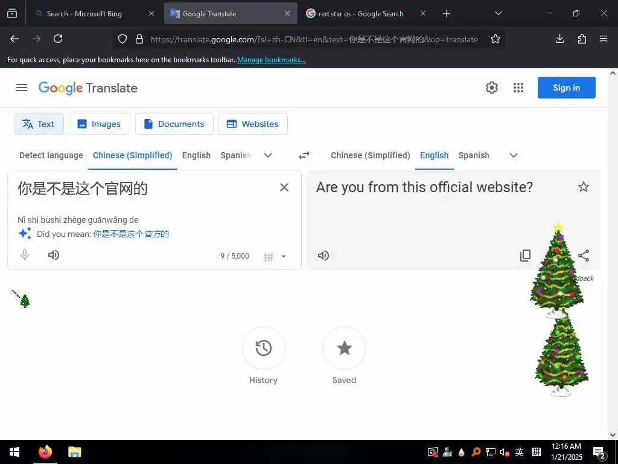Click the Sign in button

tap(566, 88)
